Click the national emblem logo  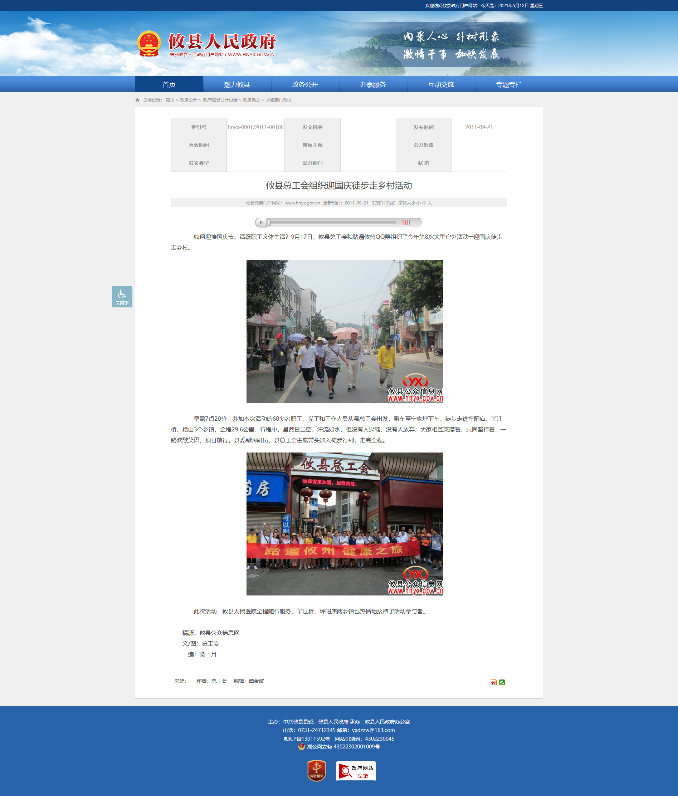[x=149, y=44]
